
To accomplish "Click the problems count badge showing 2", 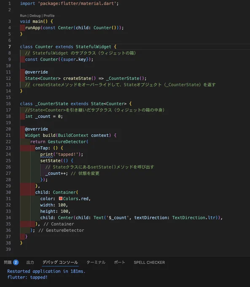I will 16,262.
